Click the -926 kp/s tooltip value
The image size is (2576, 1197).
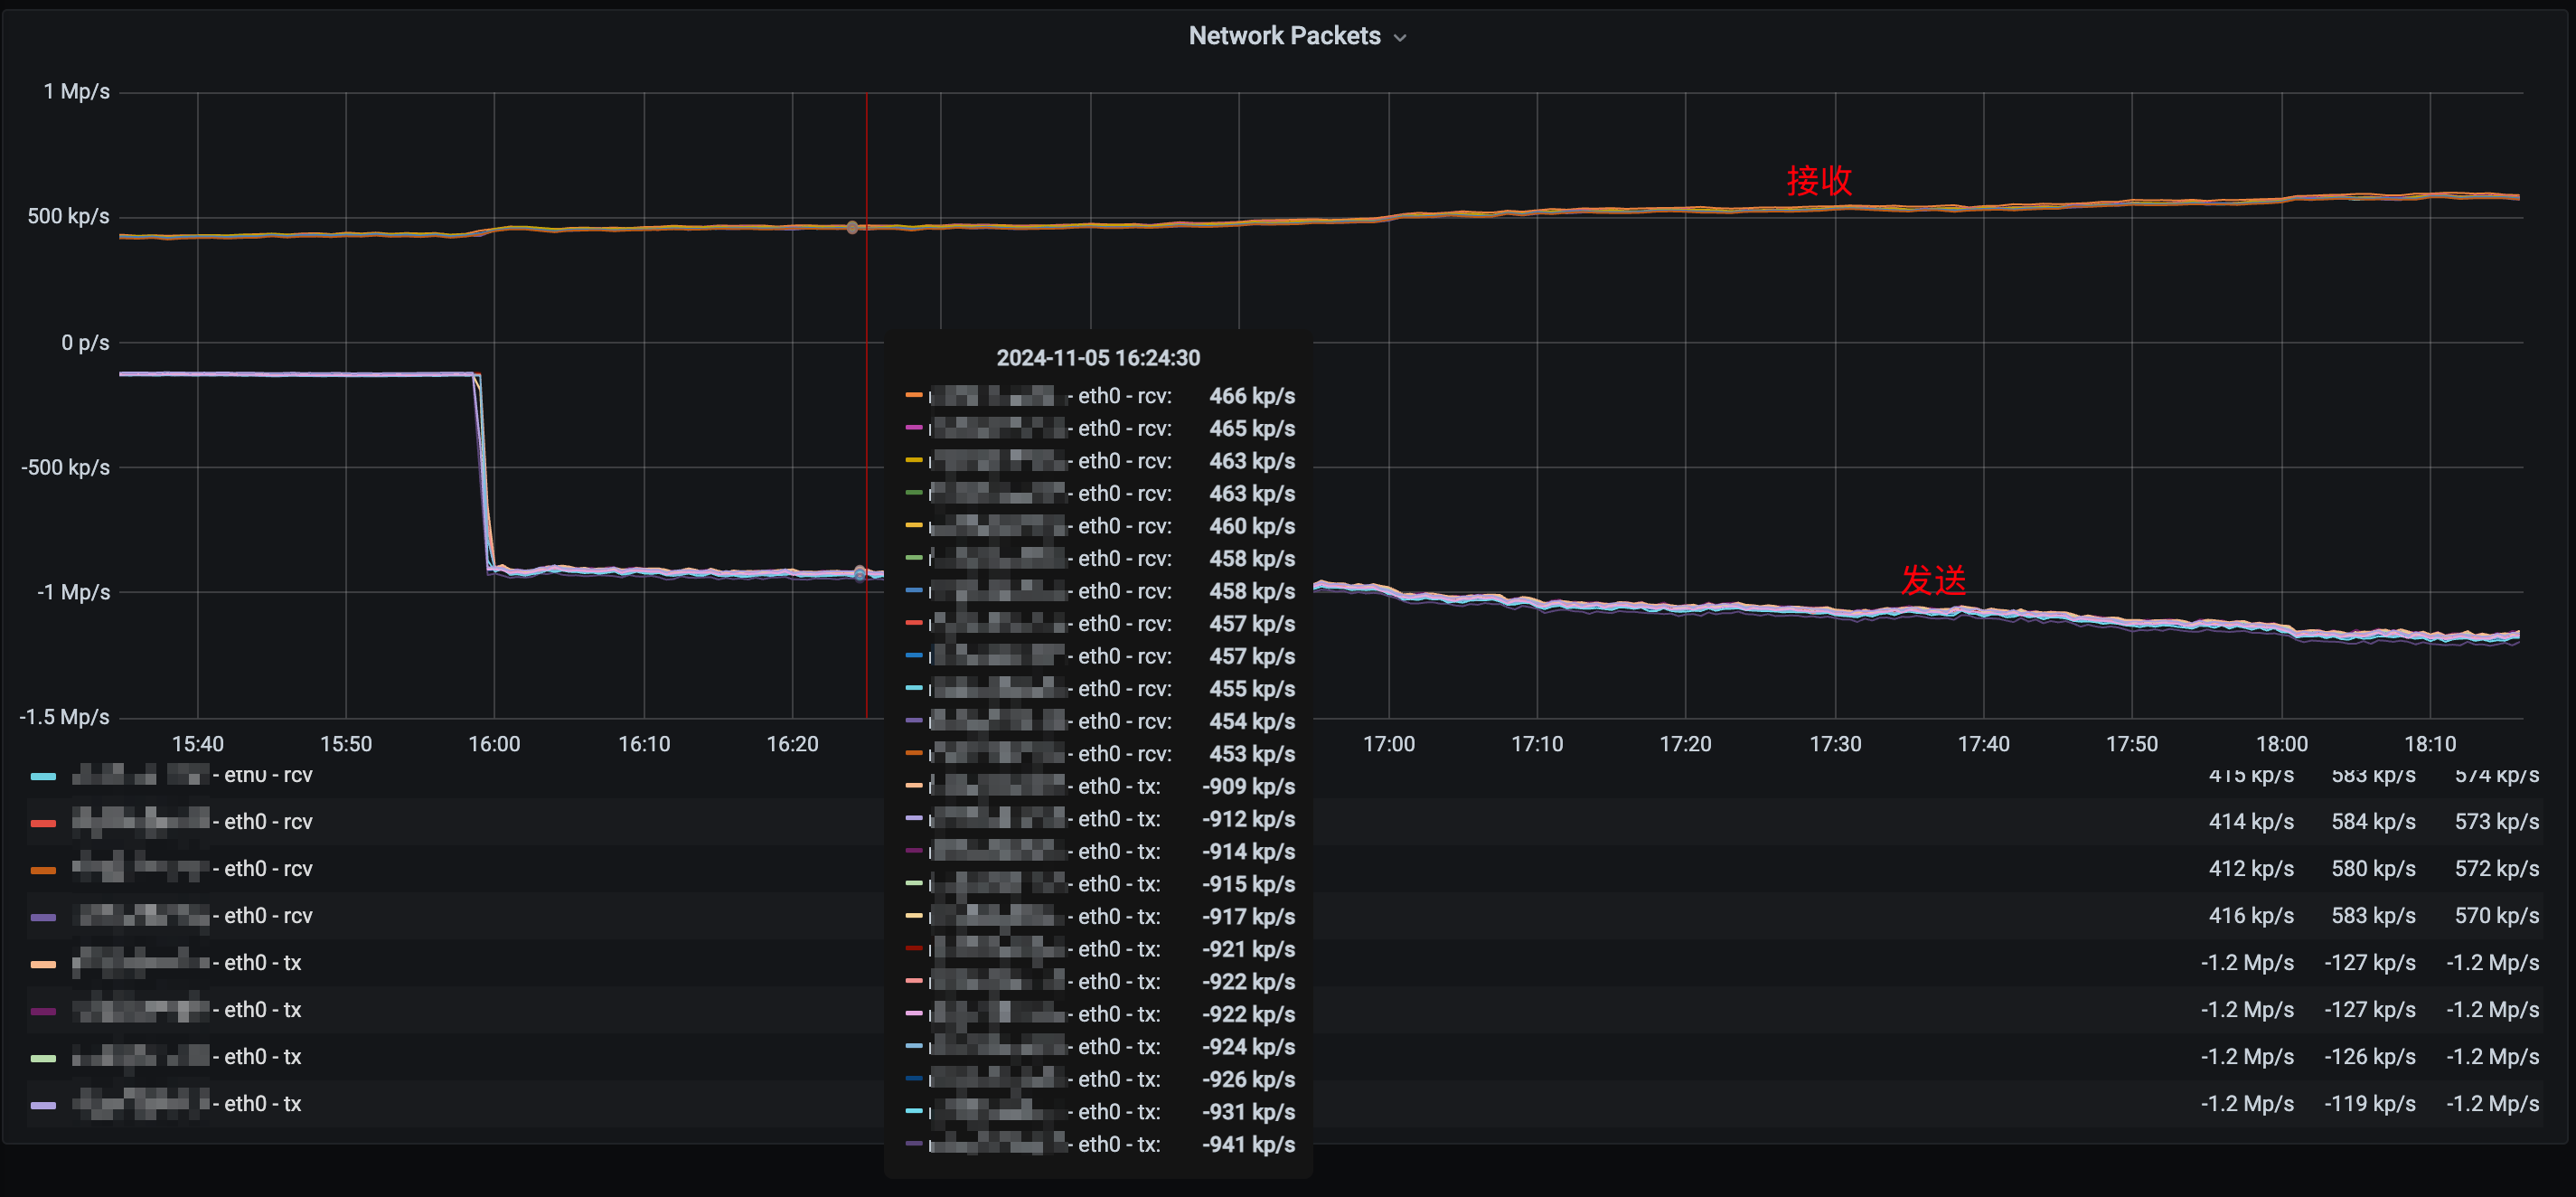click(x=1248, y=1079)
